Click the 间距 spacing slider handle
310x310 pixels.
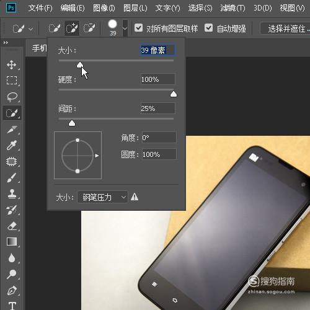pos(72,123)
